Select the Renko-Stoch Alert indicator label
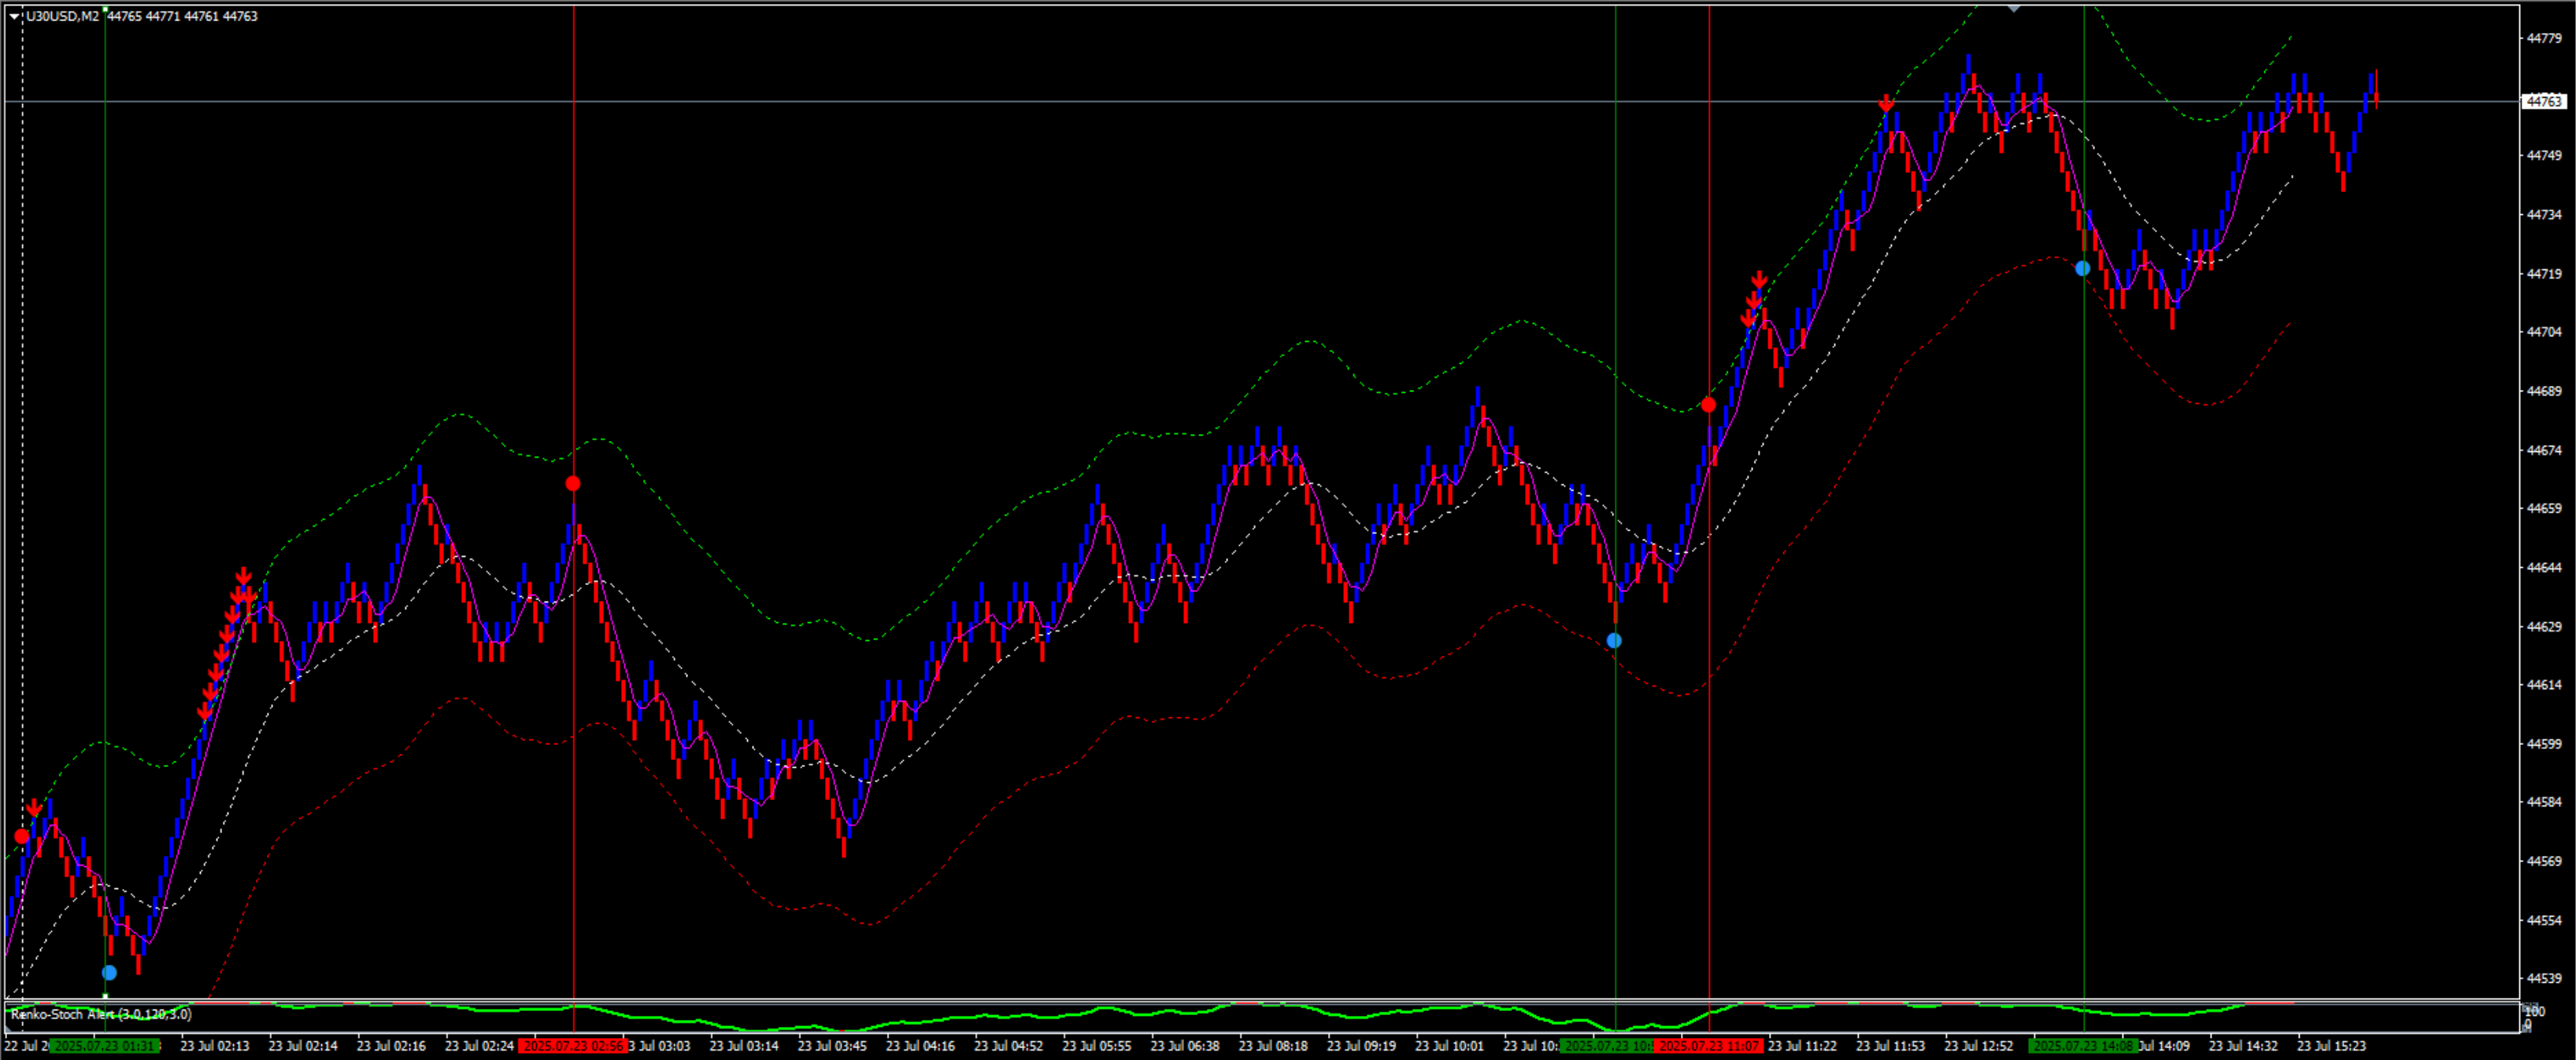 (100, 1014)
